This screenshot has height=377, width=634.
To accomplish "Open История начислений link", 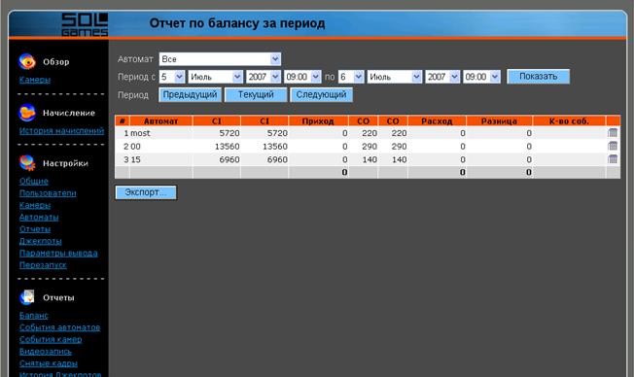I will pos(61,130).
